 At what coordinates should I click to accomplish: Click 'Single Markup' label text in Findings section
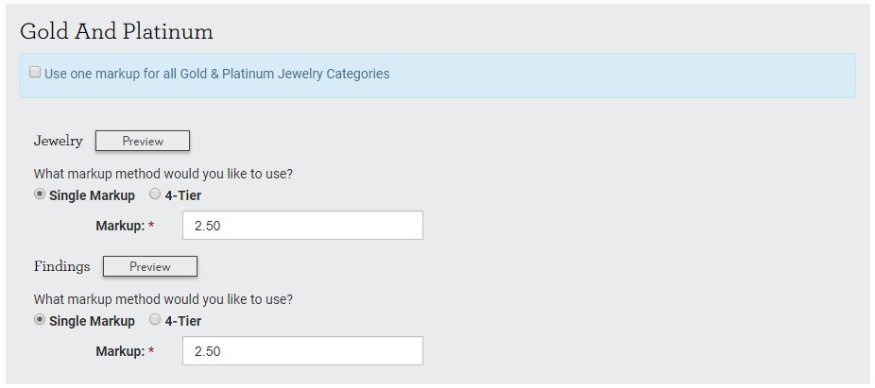[x=92, y=321]
